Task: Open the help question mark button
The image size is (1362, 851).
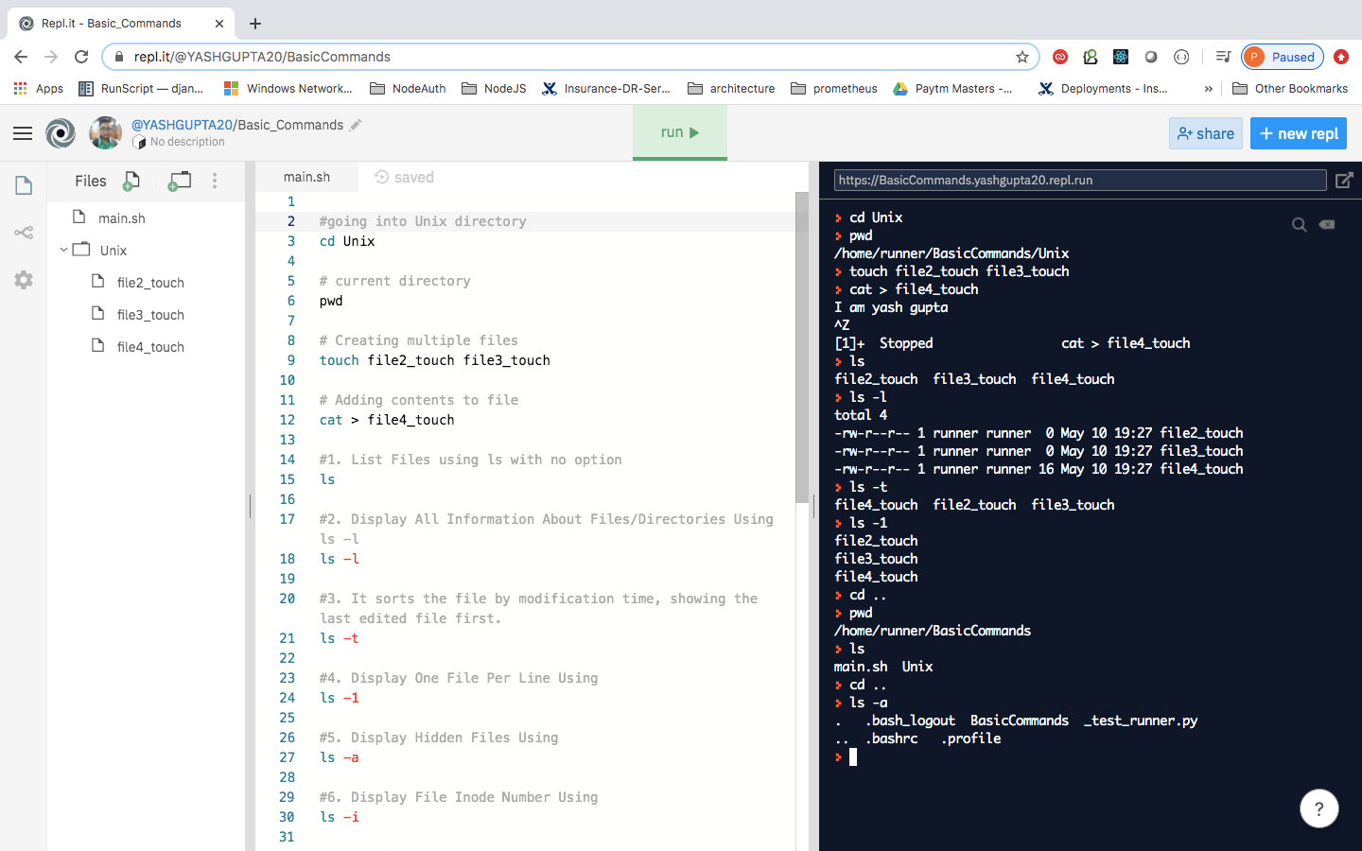Action: pyautogui.click(x=1319, y=808)
